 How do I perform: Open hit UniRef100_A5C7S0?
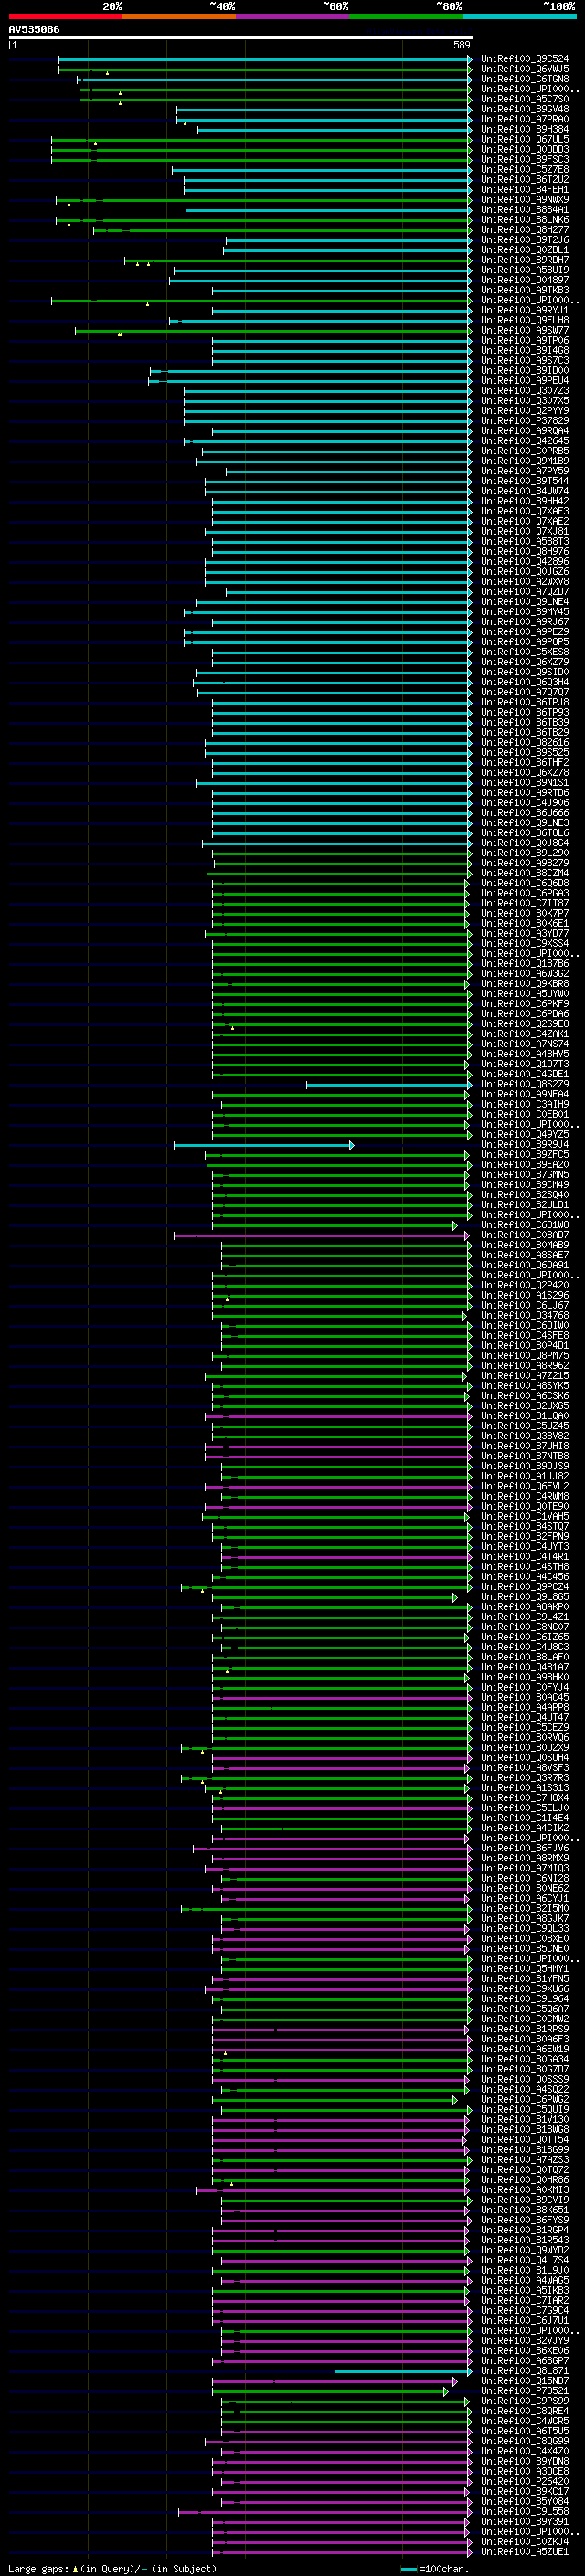click(525, 100)
